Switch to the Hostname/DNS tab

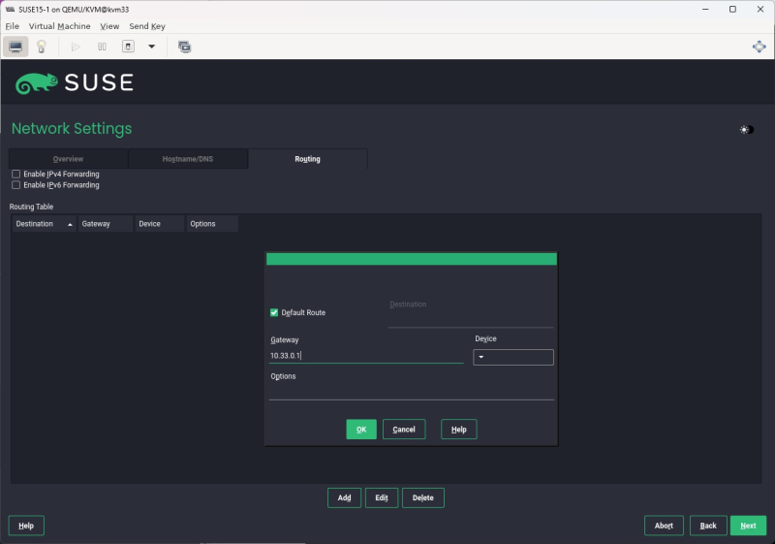pyautogui.click(x=188, y=159)
